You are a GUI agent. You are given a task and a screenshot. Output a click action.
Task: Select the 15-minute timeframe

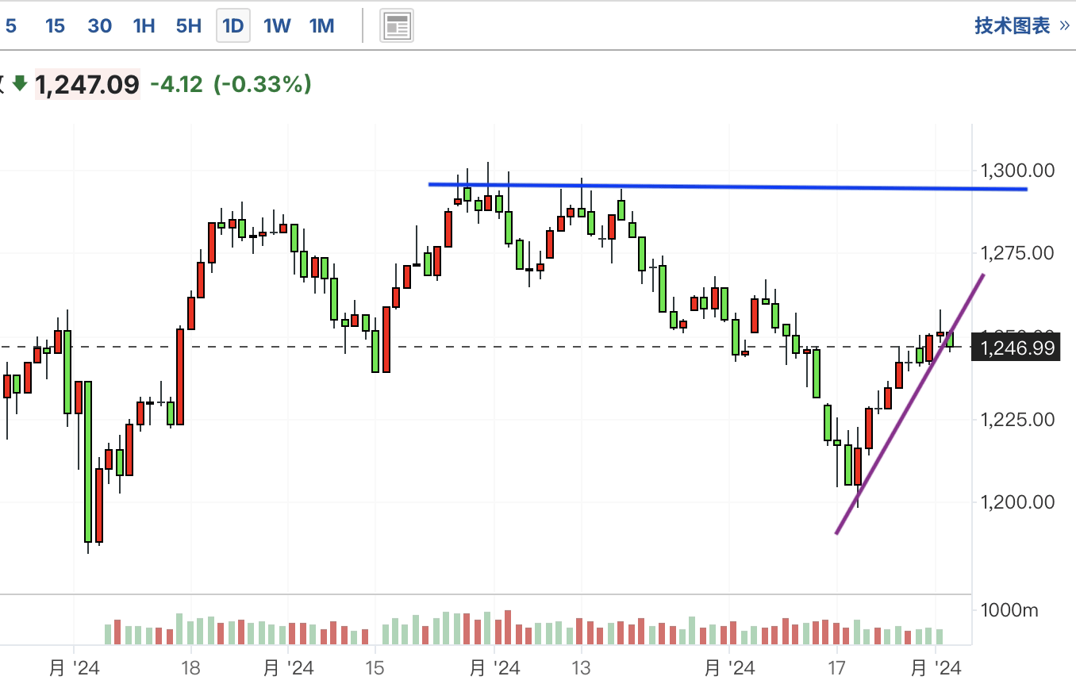(x=55, y=26)
